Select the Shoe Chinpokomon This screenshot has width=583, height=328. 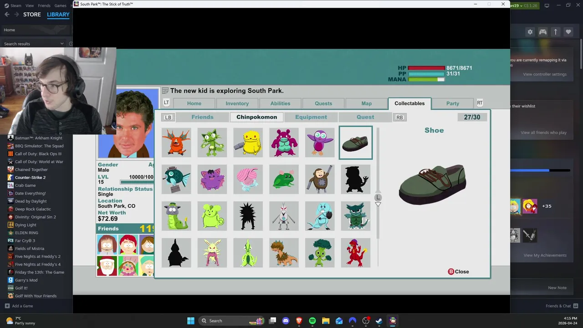(356, 143)
